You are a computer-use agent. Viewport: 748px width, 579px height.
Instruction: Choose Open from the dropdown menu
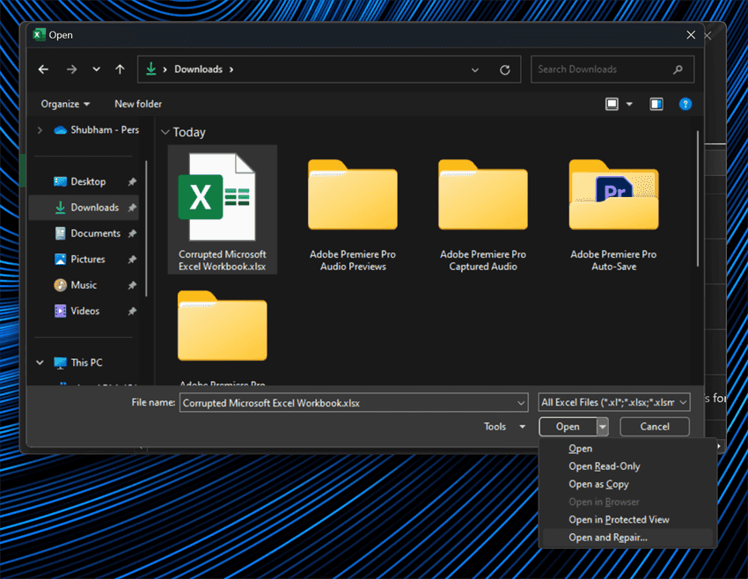(627, 449)
